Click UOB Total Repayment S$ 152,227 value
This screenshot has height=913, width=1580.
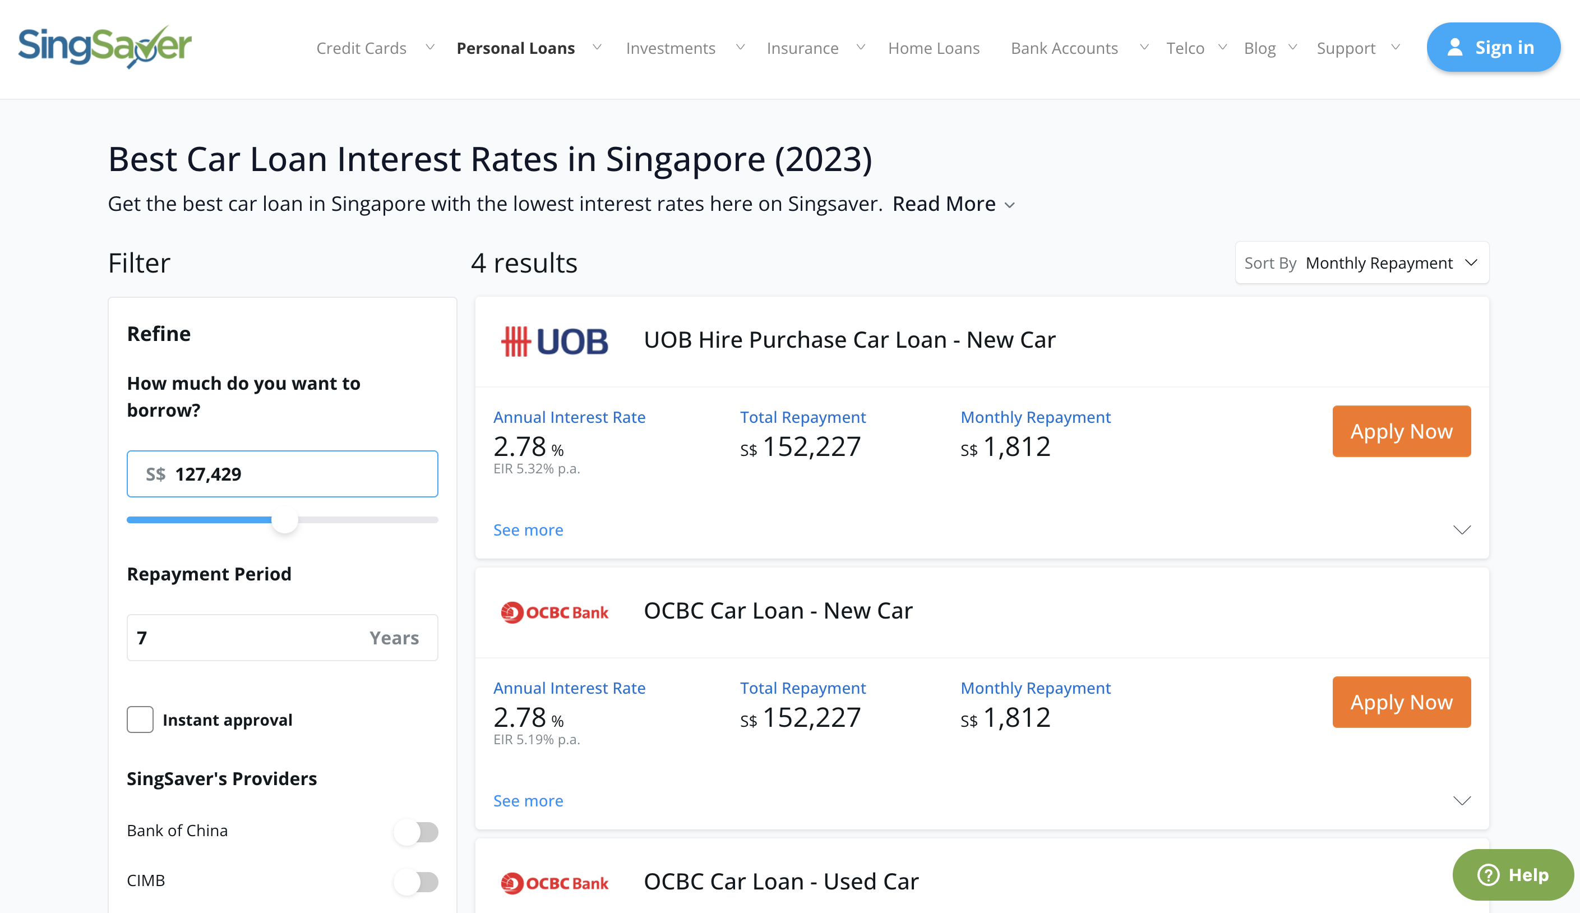click(800, 446)
